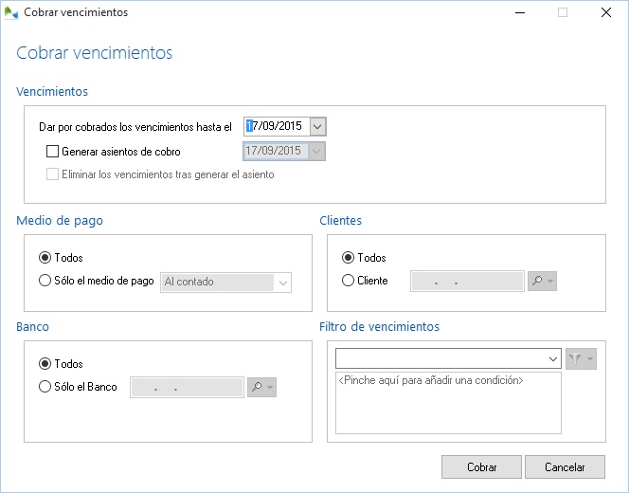
Task: Click the Cancelar button
Action: (x=565, y=466)
